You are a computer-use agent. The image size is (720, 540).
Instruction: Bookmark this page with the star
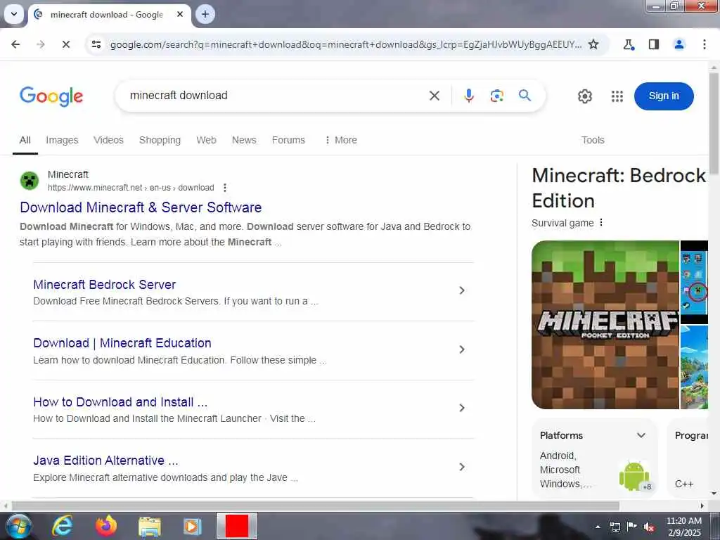point(593,44)
